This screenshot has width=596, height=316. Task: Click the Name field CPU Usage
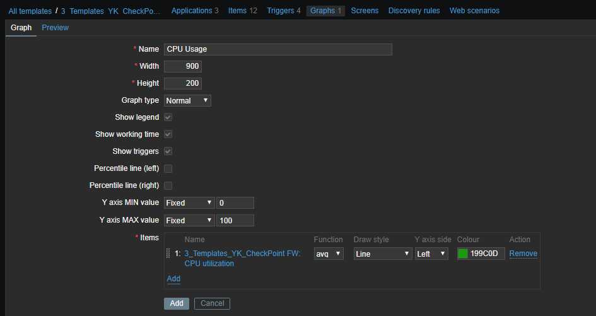[x=278, y=49]
